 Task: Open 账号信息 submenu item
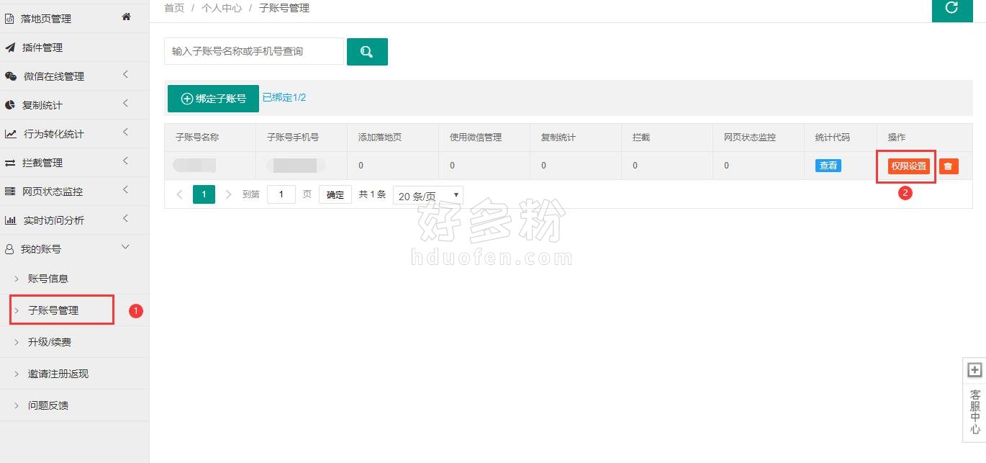pos(48,279)
